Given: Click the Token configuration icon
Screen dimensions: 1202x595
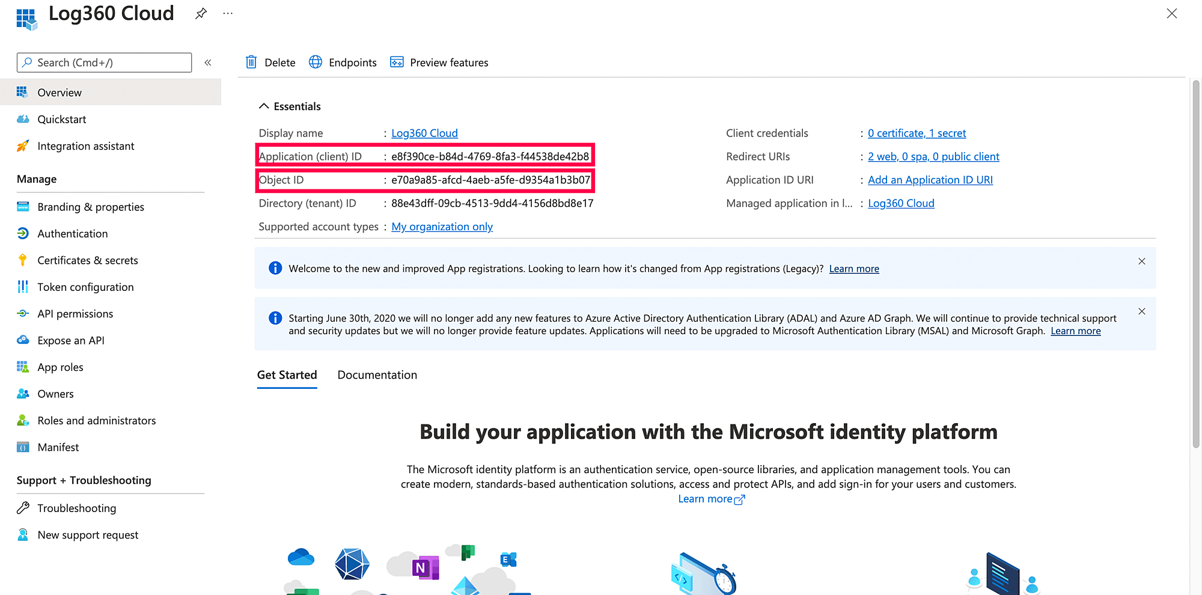Looking at the screenshot, I should [x=23, y=287].
